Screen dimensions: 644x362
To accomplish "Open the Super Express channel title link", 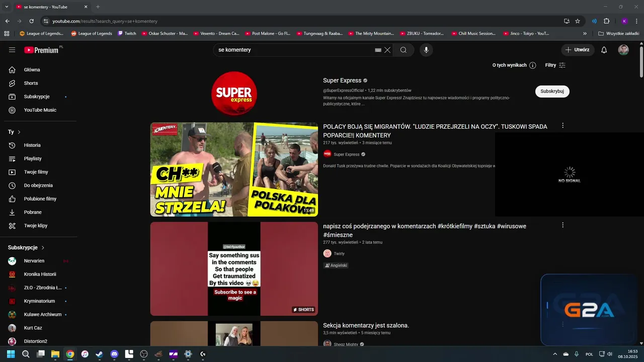I will pyautogui.click(x=342, y=80).
